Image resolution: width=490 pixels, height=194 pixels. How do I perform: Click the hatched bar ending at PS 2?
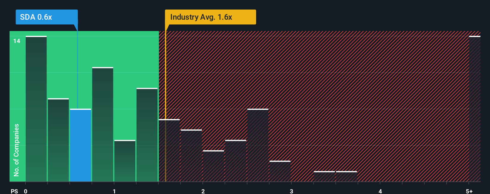[x=191, y=155]
